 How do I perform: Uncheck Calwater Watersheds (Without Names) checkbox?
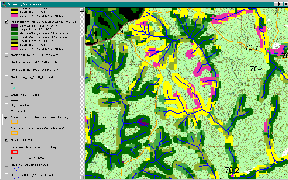click(x=6, y=118)
